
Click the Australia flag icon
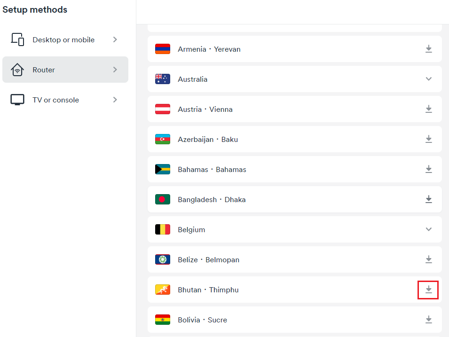(x=163, y=79)
